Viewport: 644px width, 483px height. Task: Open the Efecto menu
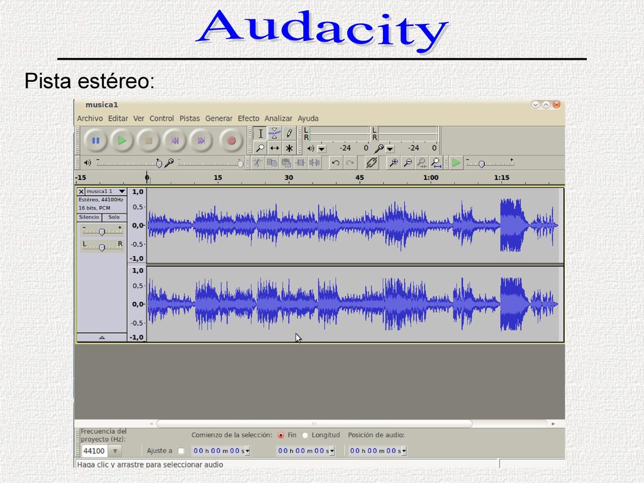pyautogui.click(x=248, y=118)
